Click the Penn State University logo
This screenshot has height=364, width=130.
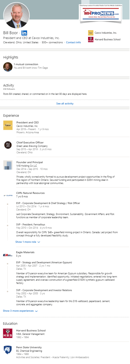pos(8,350)
